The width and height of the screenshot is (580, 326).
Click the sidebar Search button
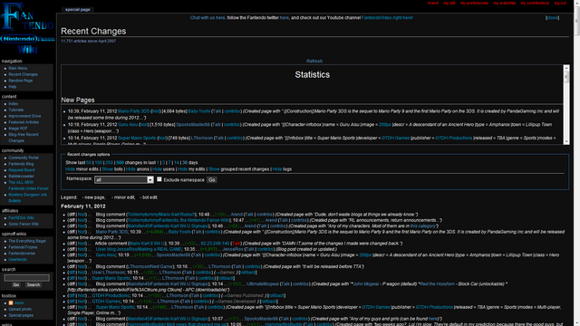pyautogui.click(x=34, y=284)
